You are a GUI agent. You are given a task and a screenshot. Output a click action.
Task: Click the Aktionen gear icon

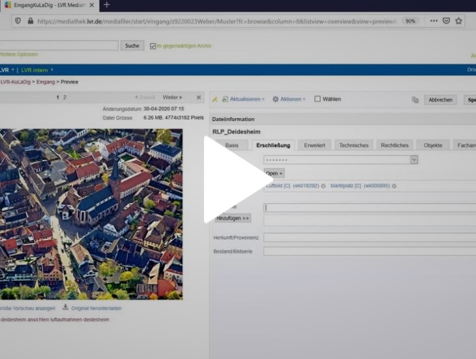[x=276, y=99]
